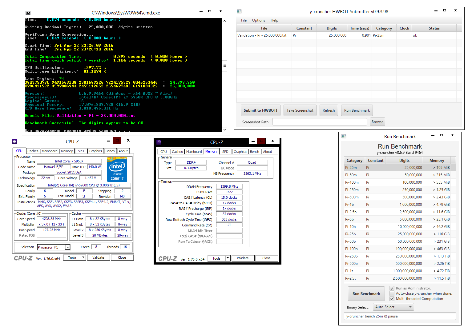Expand Tools dropdown arrow in left CPU-Z
This screenshot has height=331, width=476.
83,257
